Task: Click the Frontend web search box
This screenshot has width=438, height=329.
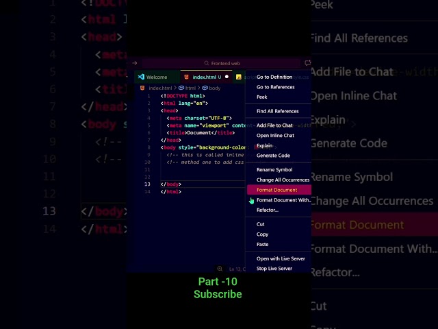Action: tap(222, 63)
